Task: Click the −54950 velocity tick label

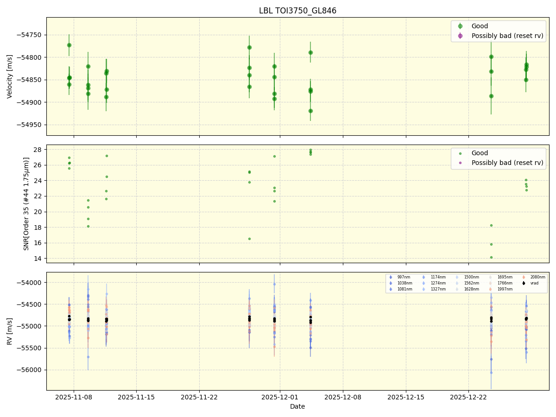Action: point(29,125)
